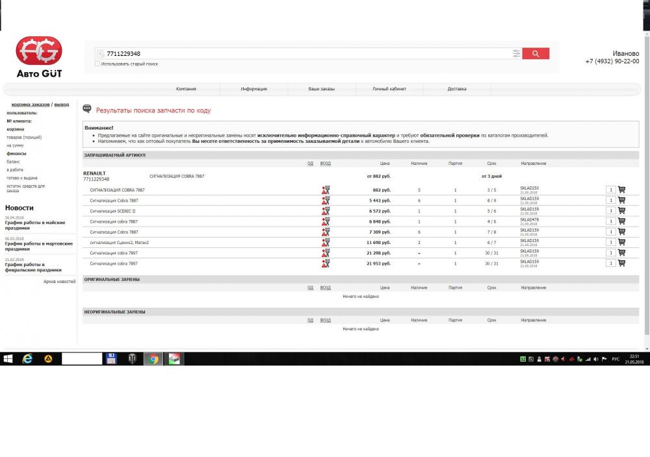Read news 'График работы в мартовские праздники'

39,246
